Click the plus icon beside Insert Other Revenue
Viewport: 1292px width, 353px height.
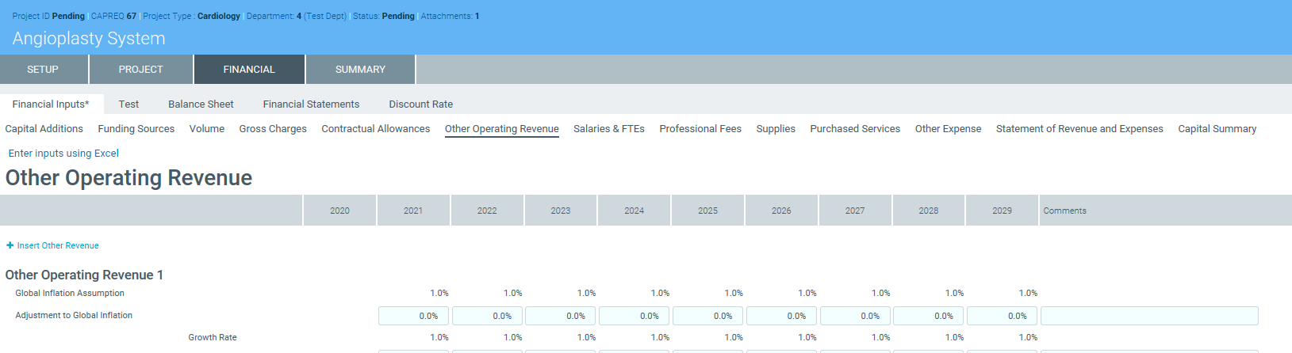click(x=10, y=245)
